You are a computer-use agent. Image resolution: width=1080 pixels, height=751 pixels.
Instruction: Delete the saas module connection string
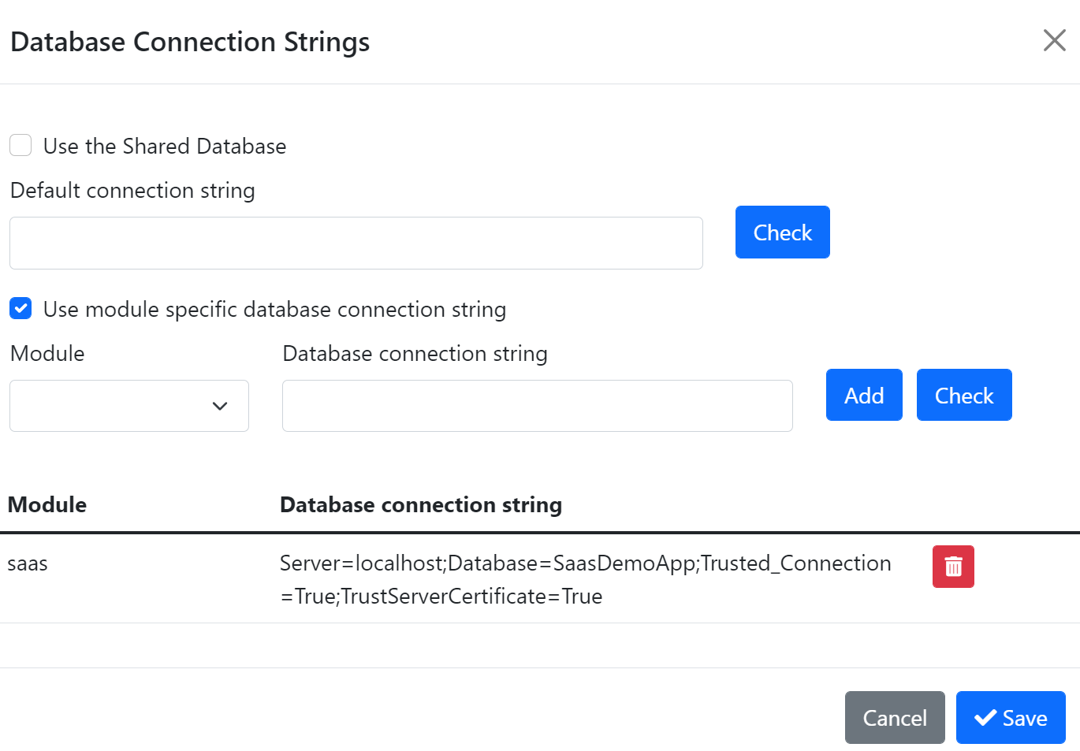tap(953, 567)
